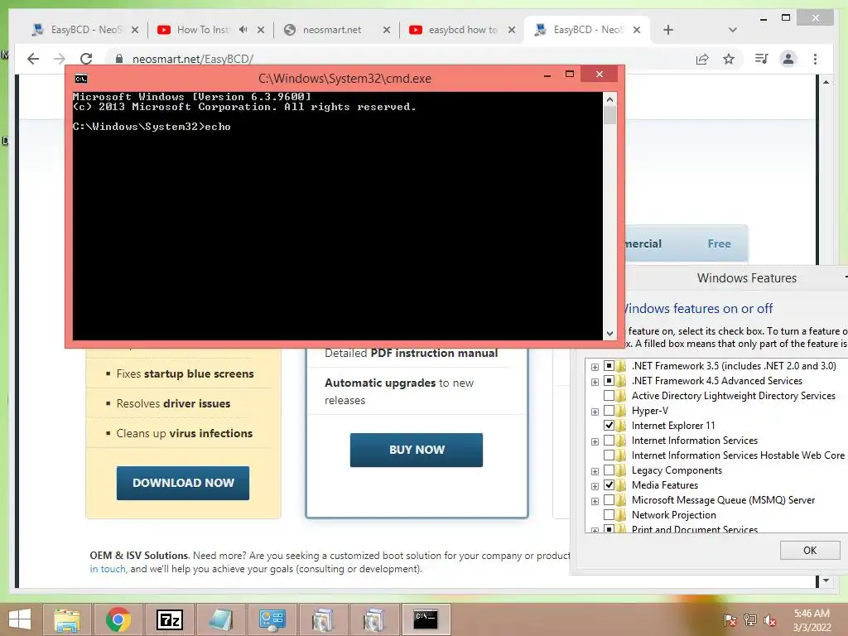Toggle .NET Framework 3.5 checkbox
Image resolution: width=848 pixels, height=636 pixels.
(609, 366)
